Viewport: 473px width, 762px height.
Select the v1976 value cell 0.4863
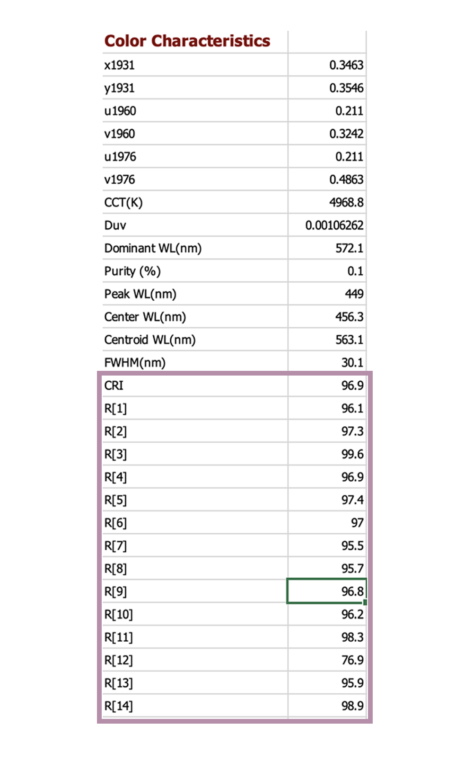point(327,179)
